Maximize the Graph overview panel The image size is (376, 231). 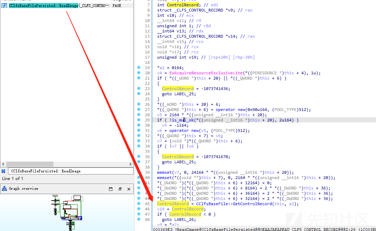111,189
